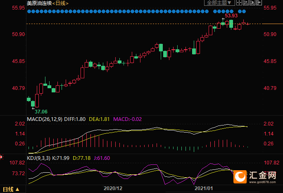The width and height of the screenshot is (283, 193).
Task: Click the <日线> period label in title
Action: (60, 3)
